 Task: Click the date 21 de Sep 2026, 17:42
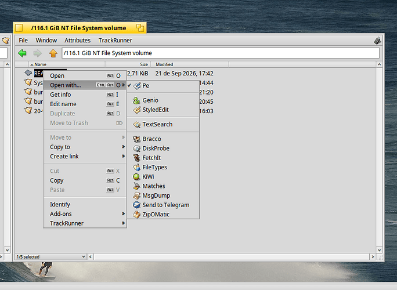click(x=185, y=74)
